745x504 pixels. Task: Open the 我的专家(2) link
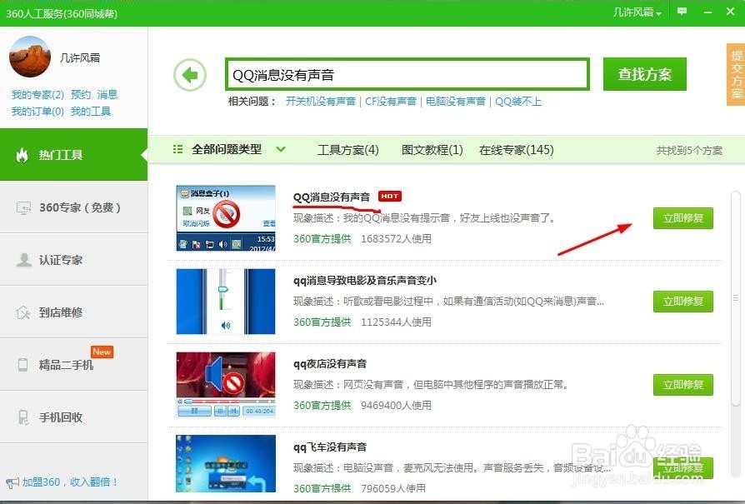pyautogui.click(x=37, y=94)
